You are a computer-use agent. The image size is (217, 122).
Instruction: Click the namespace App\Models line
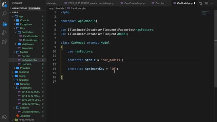pos(79,21)
